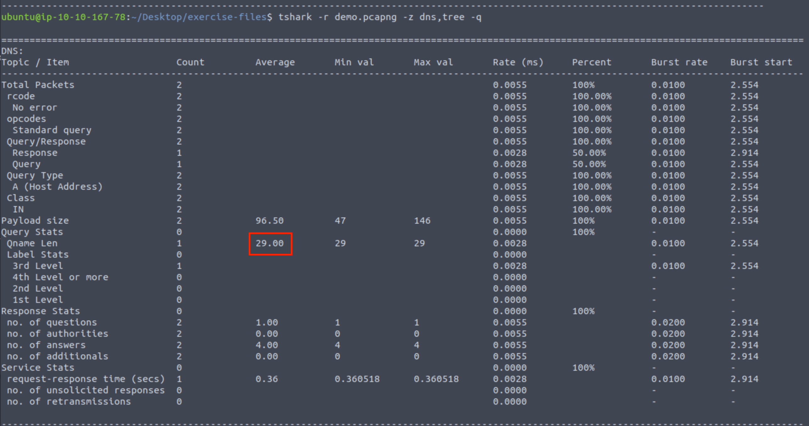Image resolution: width=809 pixels, height=426 pixels.
Task: Click the Standard query entry under opcodes
Action: click(52, 130)
